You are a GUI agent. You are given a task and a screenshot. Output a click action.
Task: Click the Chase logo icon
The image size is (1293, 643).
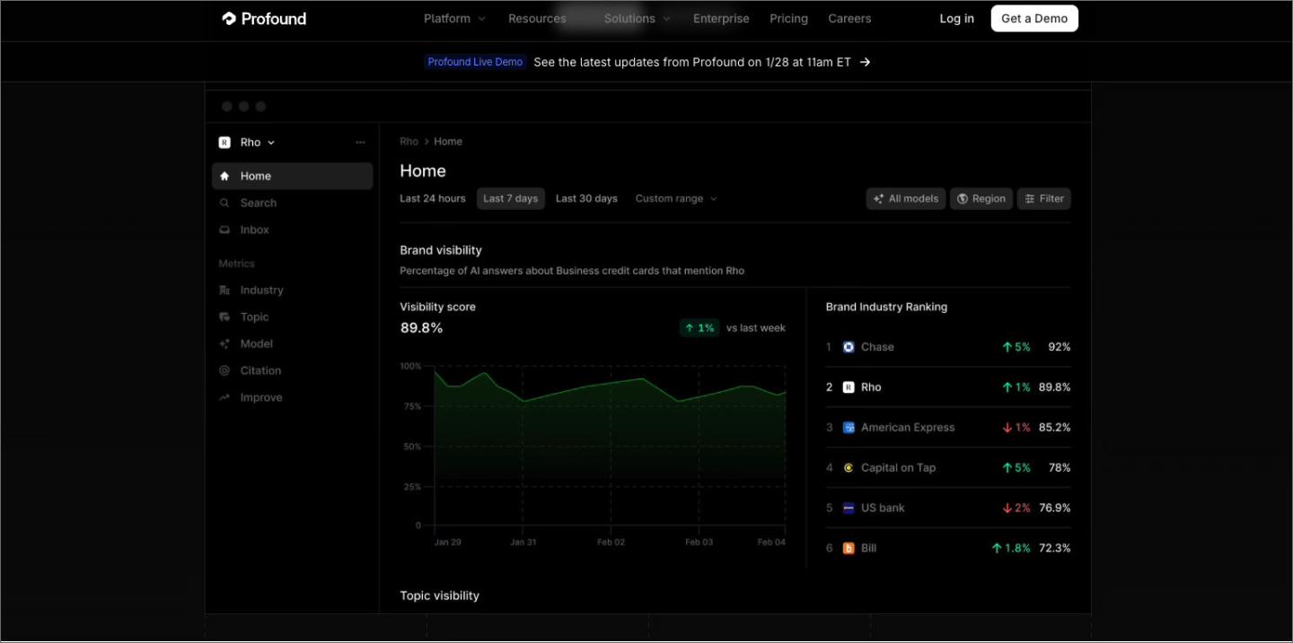coord(849,347)
